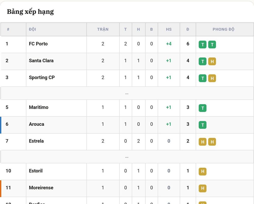
Task: Expand hidden rows below Sporting CP
Action: (x=127, y=93)
